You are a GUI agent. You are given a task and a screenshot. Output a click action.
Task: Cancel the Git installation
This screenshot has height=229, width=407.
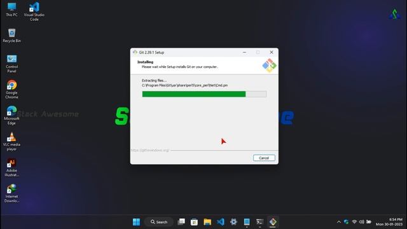pyautogui.click(x=264, y=158)
